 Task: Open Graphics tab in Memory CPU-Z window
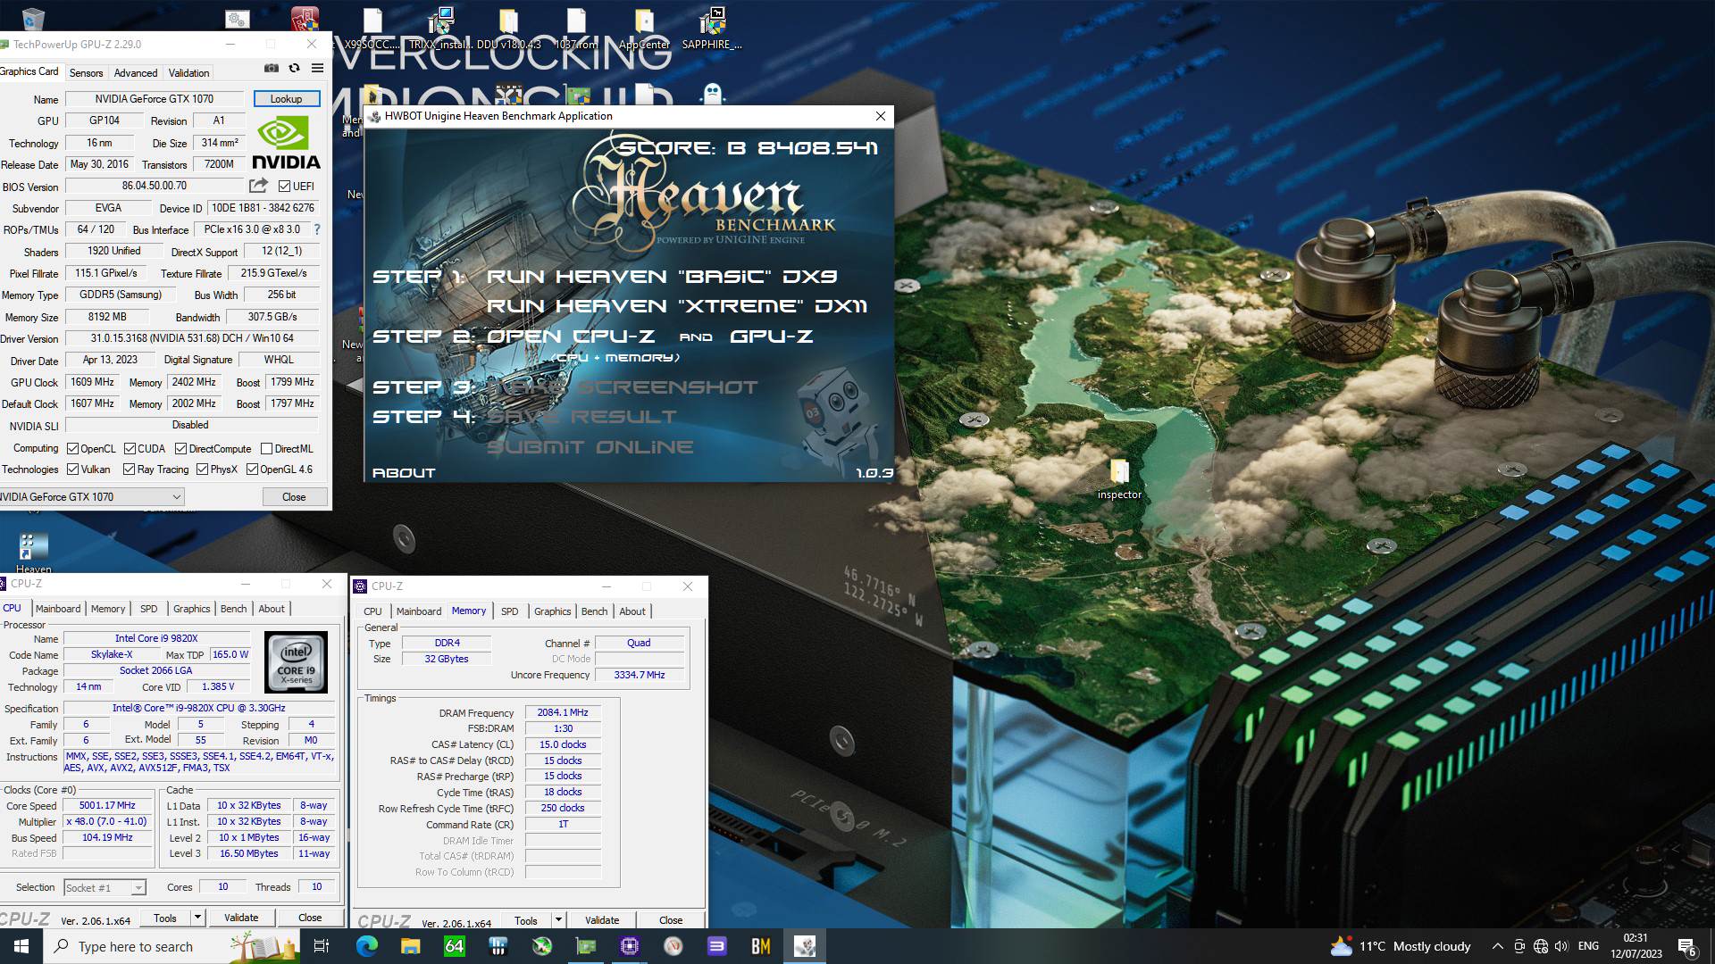click(x=552, y=611)
